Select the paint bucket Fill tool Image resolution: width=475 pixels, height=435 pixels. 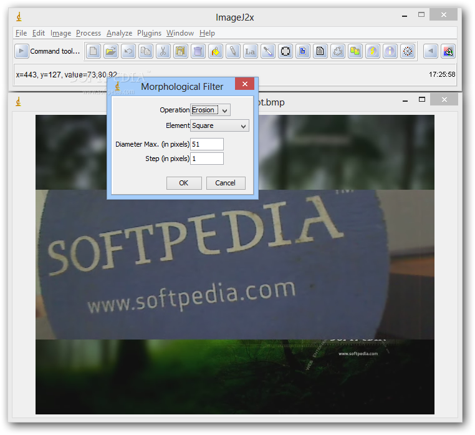216,51
